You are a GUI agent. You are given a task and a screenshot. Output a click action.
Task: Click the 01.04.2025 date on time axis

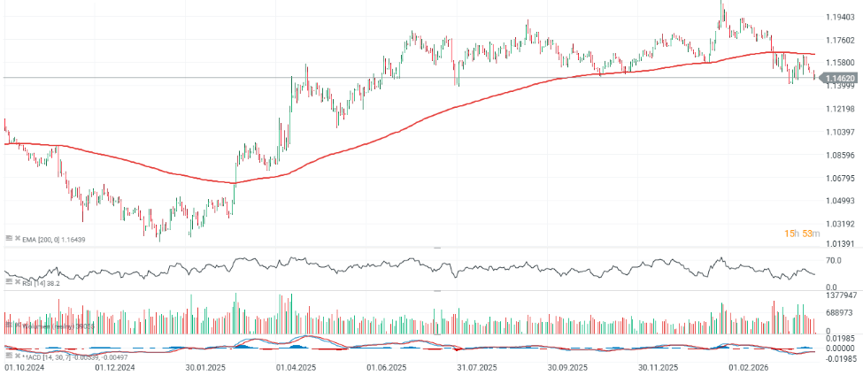pyautogui.click(x=297, y=367)
